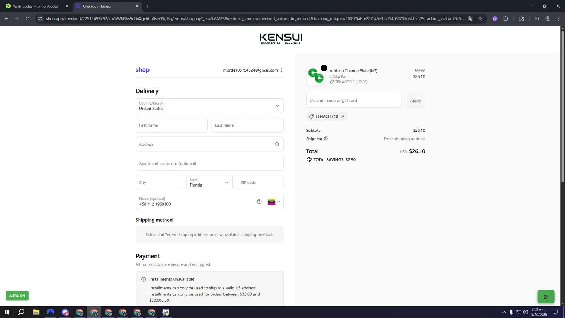Image resolution: width=565 pixels, height=318 pixels.
Task: Click the Installments unavailable heading
Action: (x=172, y=279)
